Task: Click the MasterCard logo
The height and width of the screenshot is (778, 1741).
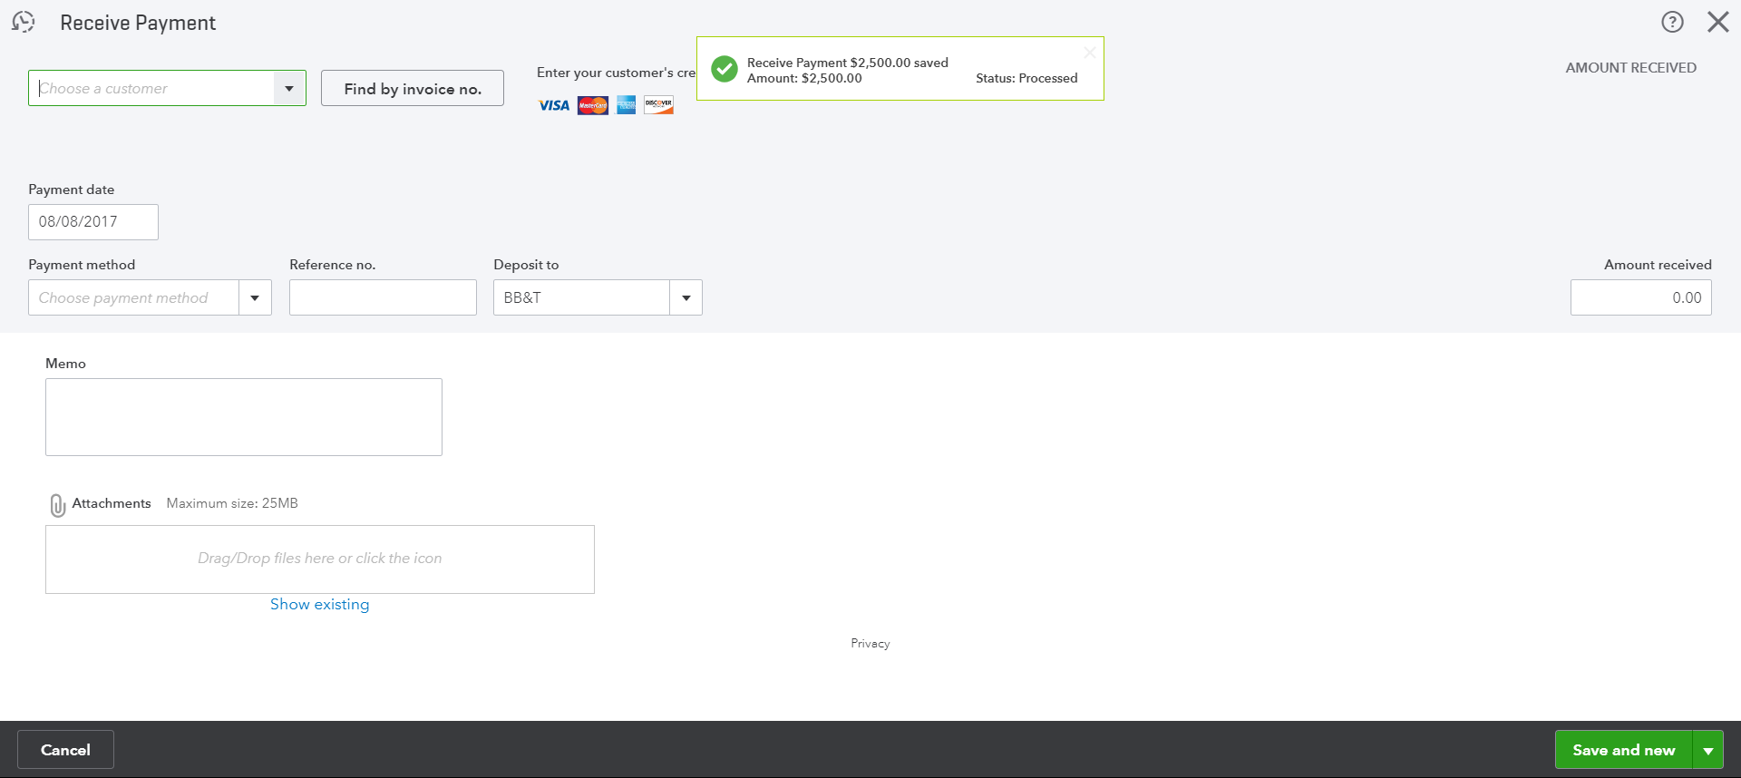Action: point(593,106)
